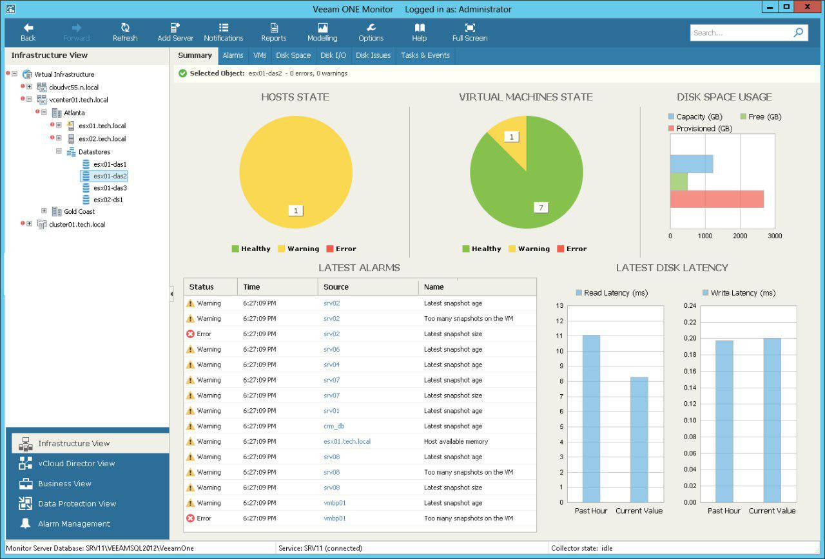Click the Refresh toolbar icon
This screenshot has height=559, width=825.
pyautogui.click(x=125, y=28)
